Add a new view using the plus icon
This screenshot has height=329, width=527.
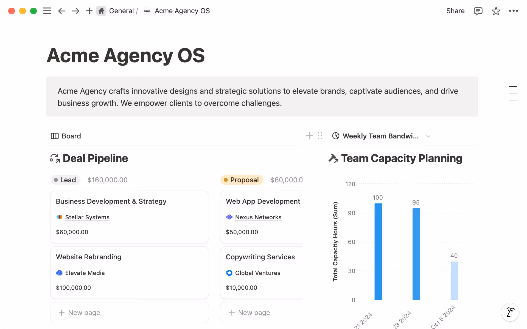[309, 136]
